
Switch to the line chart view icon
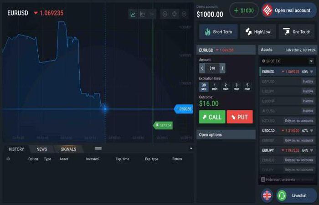133,14
